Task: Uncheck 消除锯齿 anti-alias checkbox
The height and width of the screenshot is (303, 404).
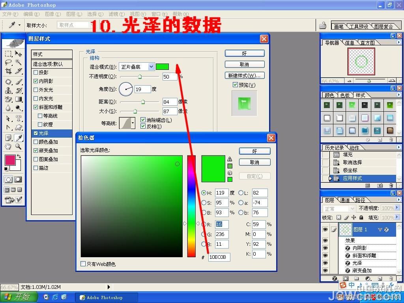Action: click(x=143, y=120)
